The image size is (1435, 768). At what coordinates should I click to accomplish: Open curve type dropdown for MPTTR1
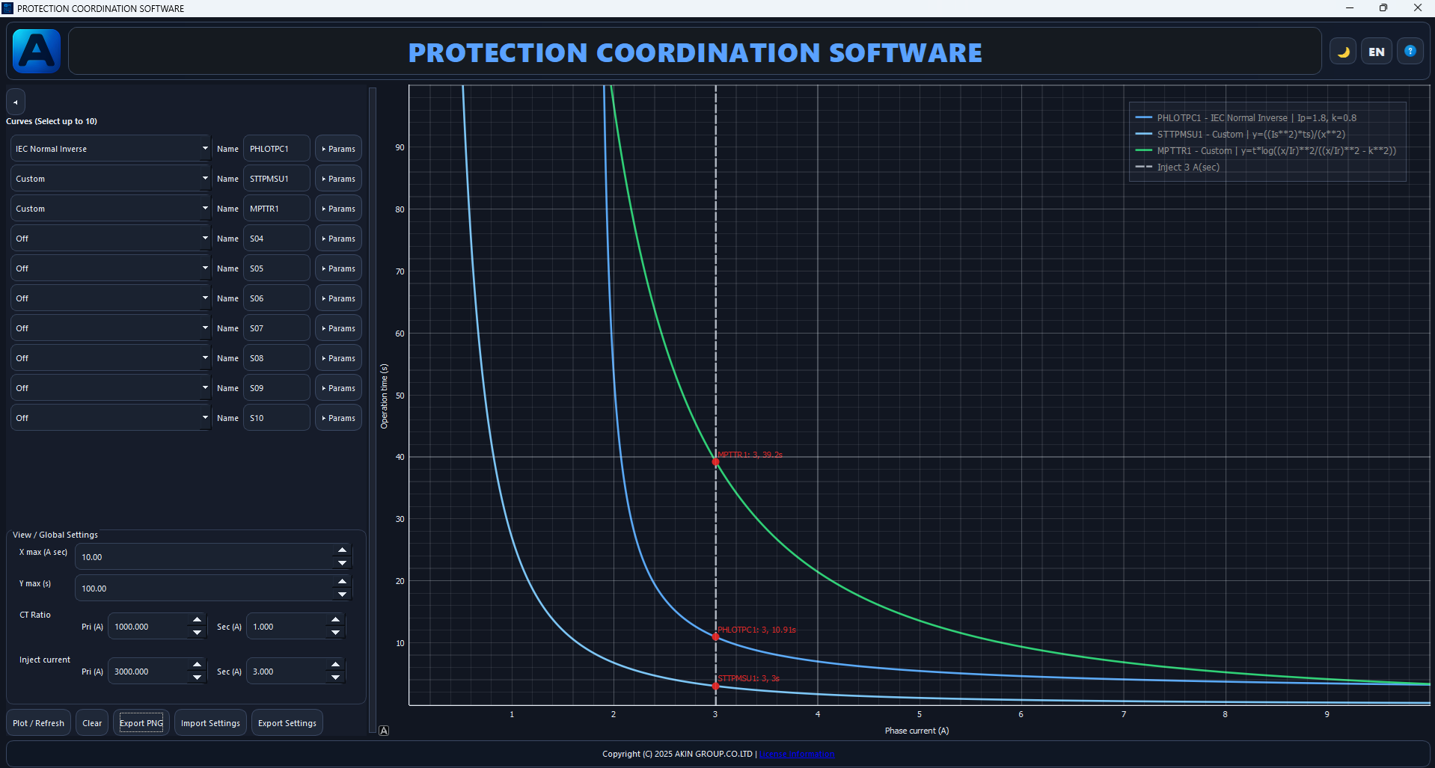111,209
